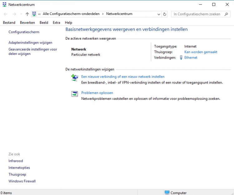
Task: Open the Beeld menu
Action: point(44,22)
